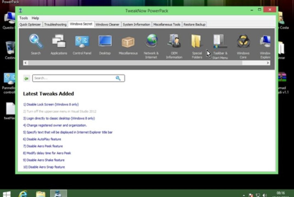Click the category scrollbar left arrow
Viewport: 294px width, 197px height.
[x=26, y=63]
